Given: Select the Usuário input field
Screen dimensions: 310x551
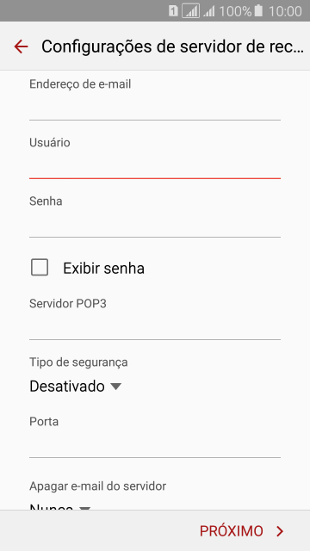Looking at the screenshot, I should click(x=155, y=166).
